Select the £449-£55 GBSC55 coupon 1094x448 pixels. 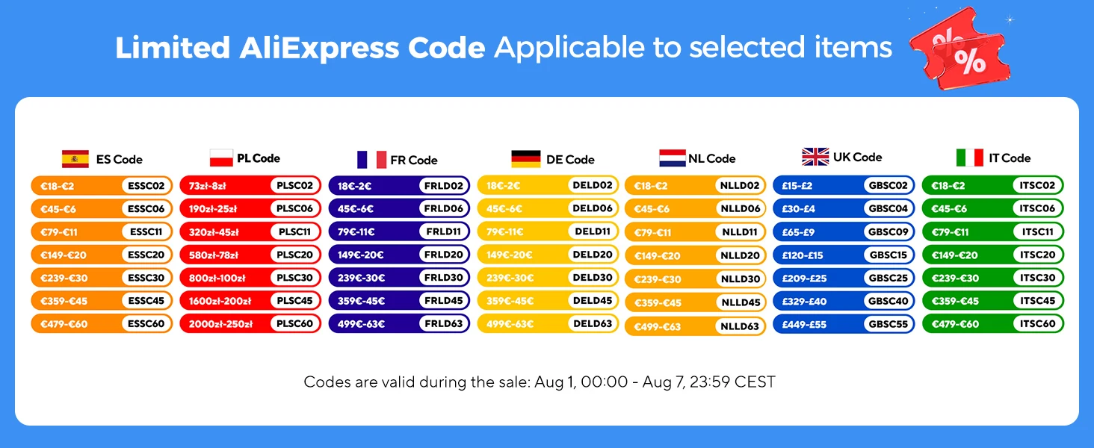click(x=844, y=324)
